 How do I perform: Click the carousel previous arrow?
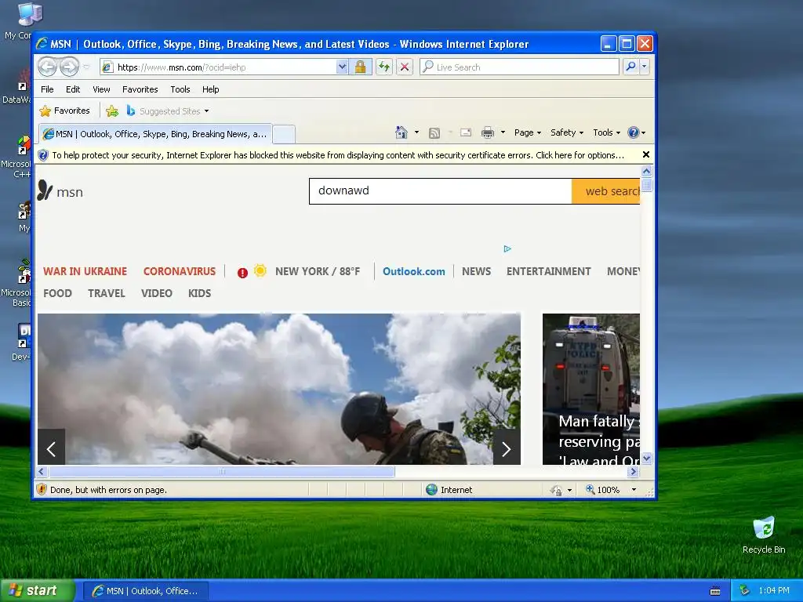[51, 448]
